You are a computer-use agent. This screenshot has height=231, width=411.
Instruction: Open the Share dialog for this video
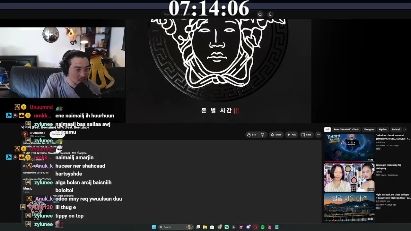(276, 135)
